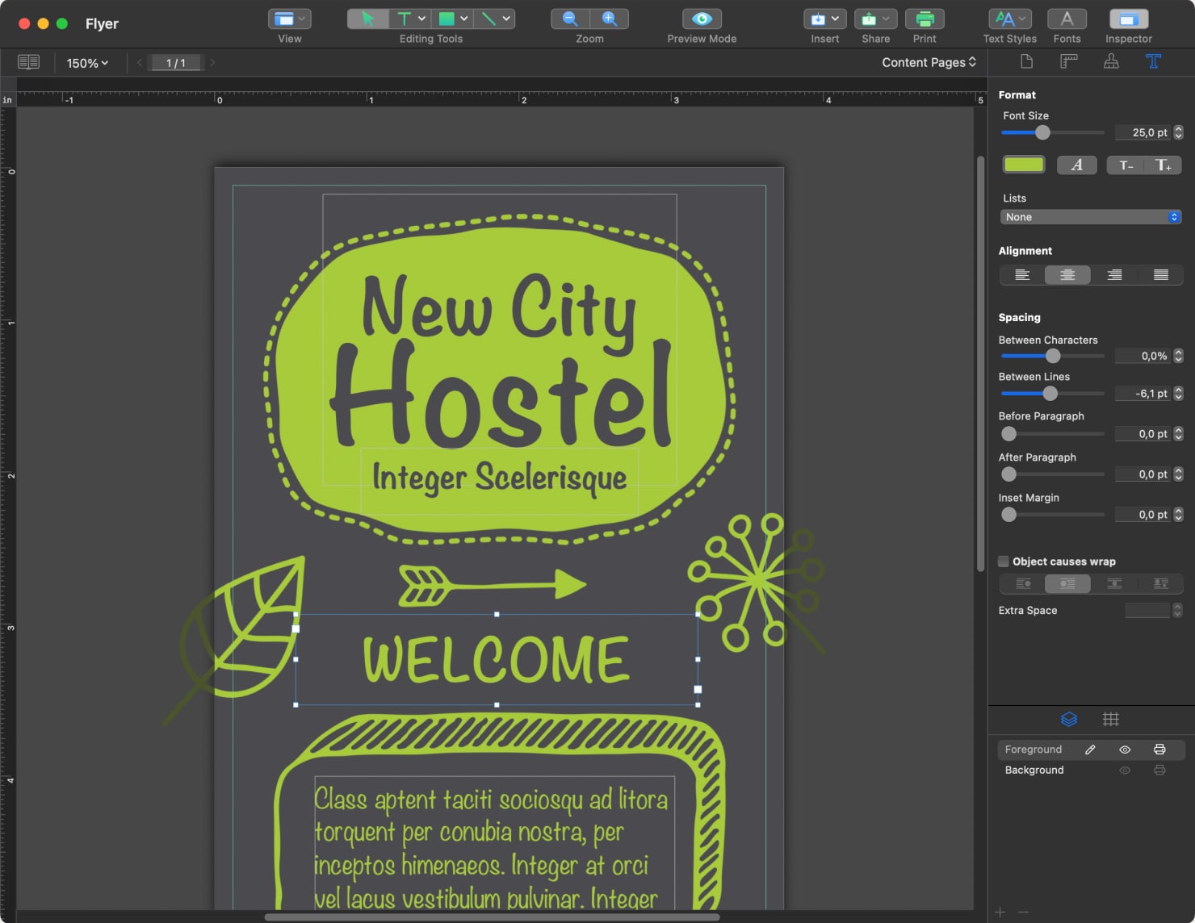This screenshot has height=923, width=1195.
Task: Show page thumbnails sidebar icon
Action: (x=28, y=62)
